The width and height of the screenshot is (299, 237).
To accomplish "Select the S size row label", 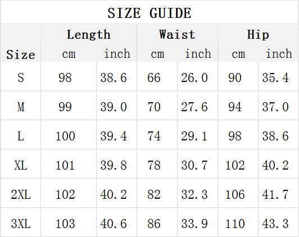I will (x=21, y=78).
